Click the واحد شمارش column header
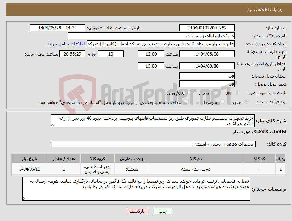 pyautogui.click(x=132, y=159)
